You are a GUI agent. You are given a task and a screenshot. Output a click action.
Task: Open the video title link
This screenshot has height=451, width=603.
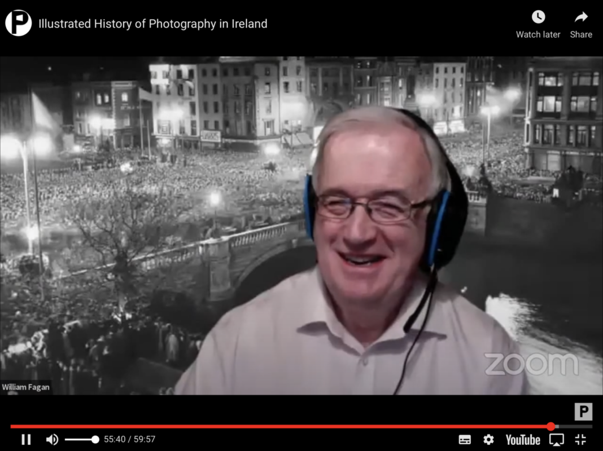152,24
